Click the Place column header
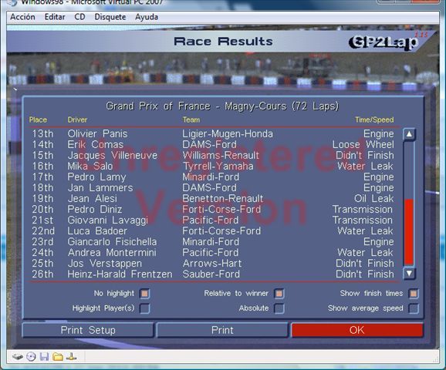This screenshot has width=446, height=370. click(38, 119)
